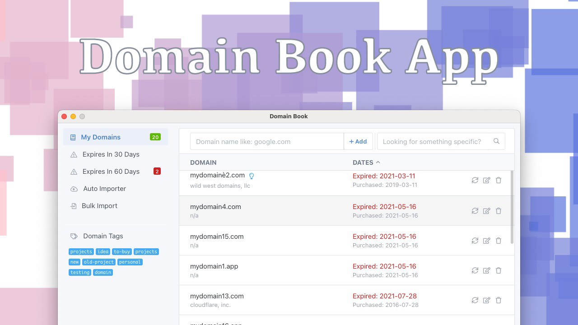This screenshot has height=325, width=578.
Task: Refresh the mydomain1.app row
Action: [x=475, y=270]
